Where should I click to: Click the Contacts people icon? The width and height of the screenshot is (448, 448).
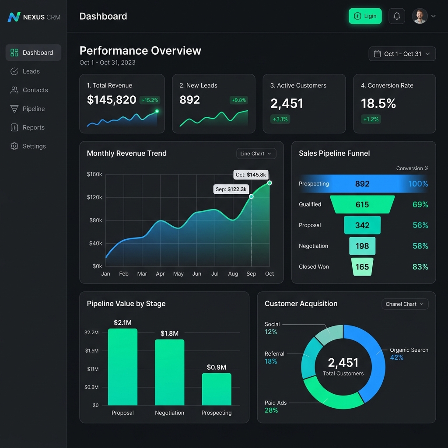pos(14,90)
